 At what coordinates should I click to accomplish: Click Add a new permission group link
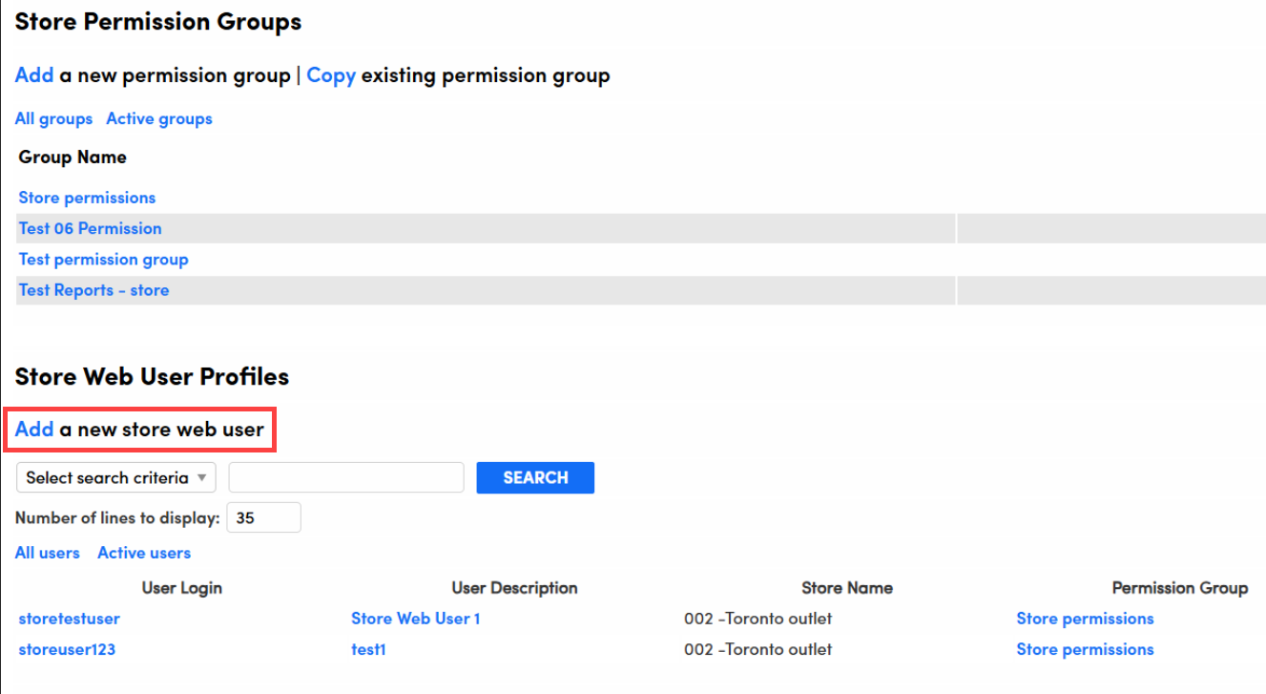(34, 75)
